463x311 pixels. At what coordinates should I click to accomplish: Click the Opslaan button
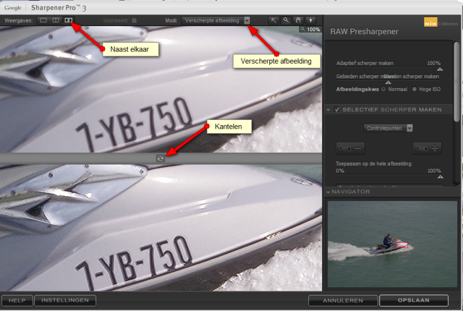pos(414,301)
